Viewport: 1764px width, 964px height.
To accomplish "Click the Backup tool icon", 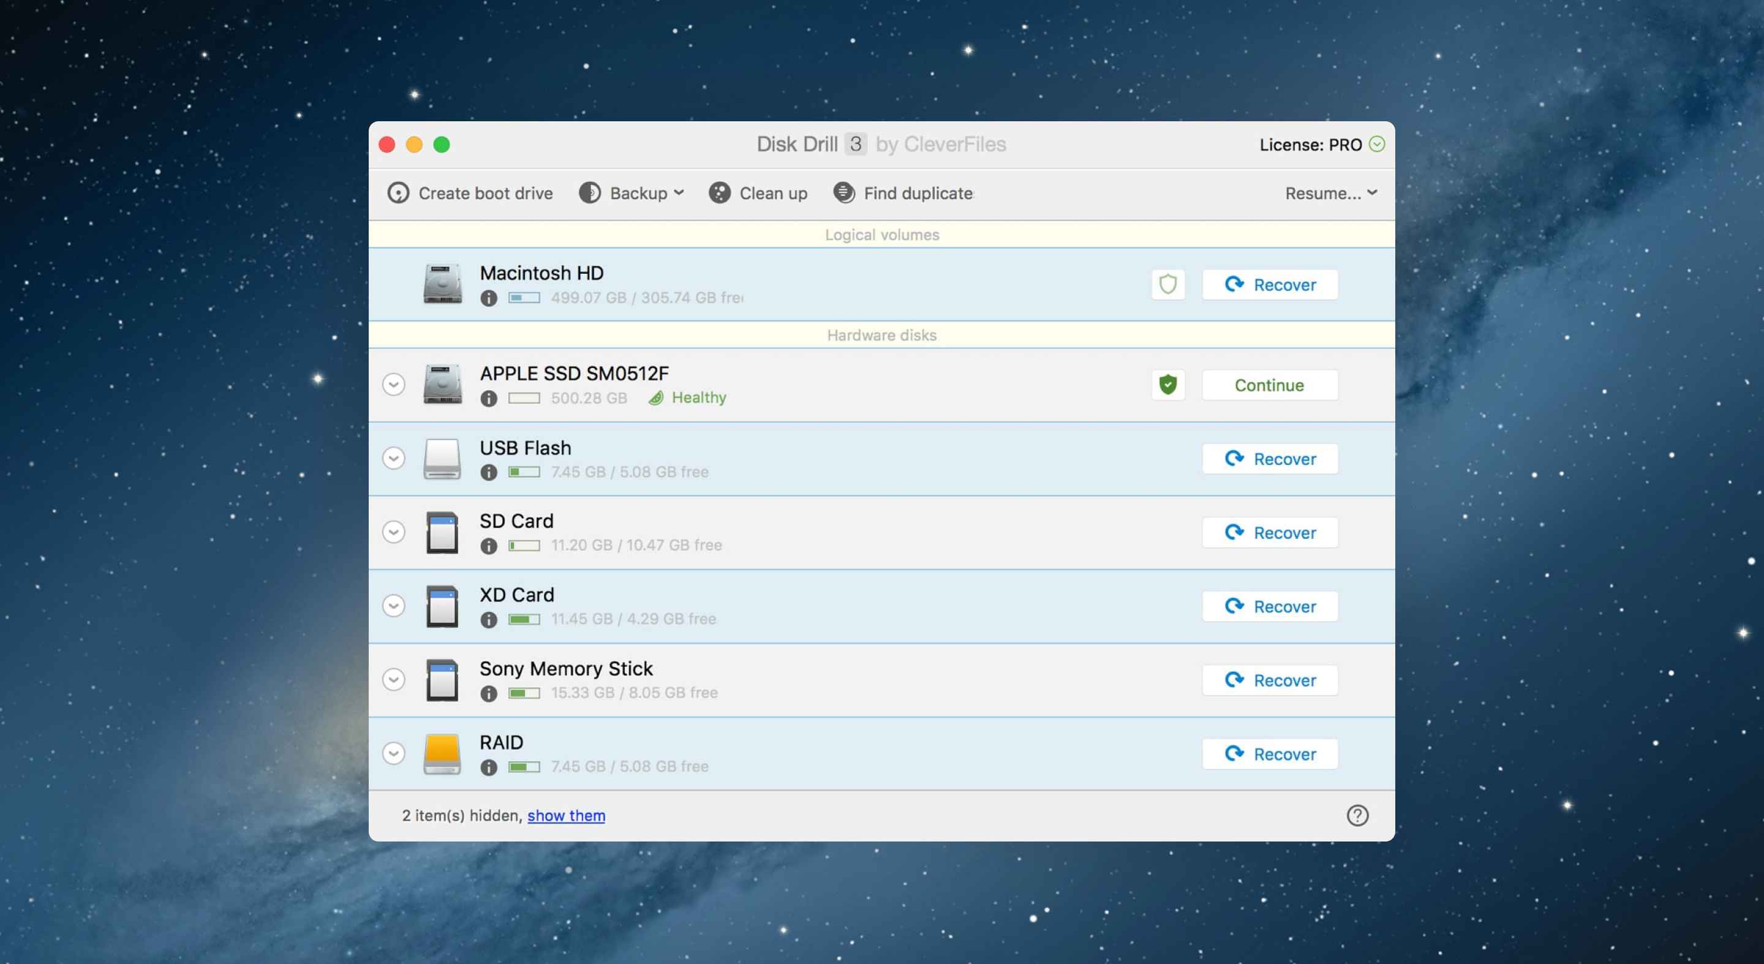I will 589,192.
